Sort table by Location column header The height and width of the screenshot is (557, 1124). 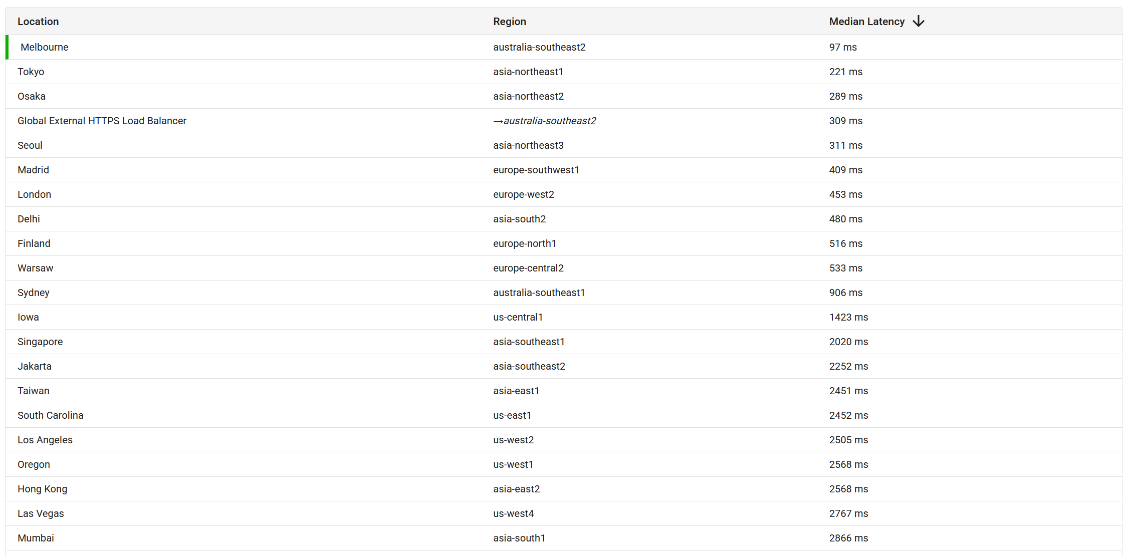point(38,22)
